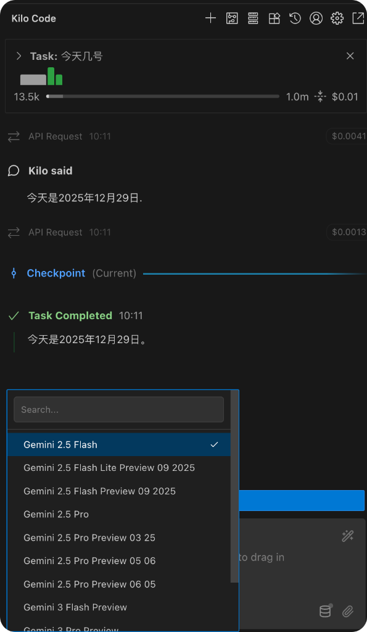Expand the Task details chevron

(x=19, y=56)
